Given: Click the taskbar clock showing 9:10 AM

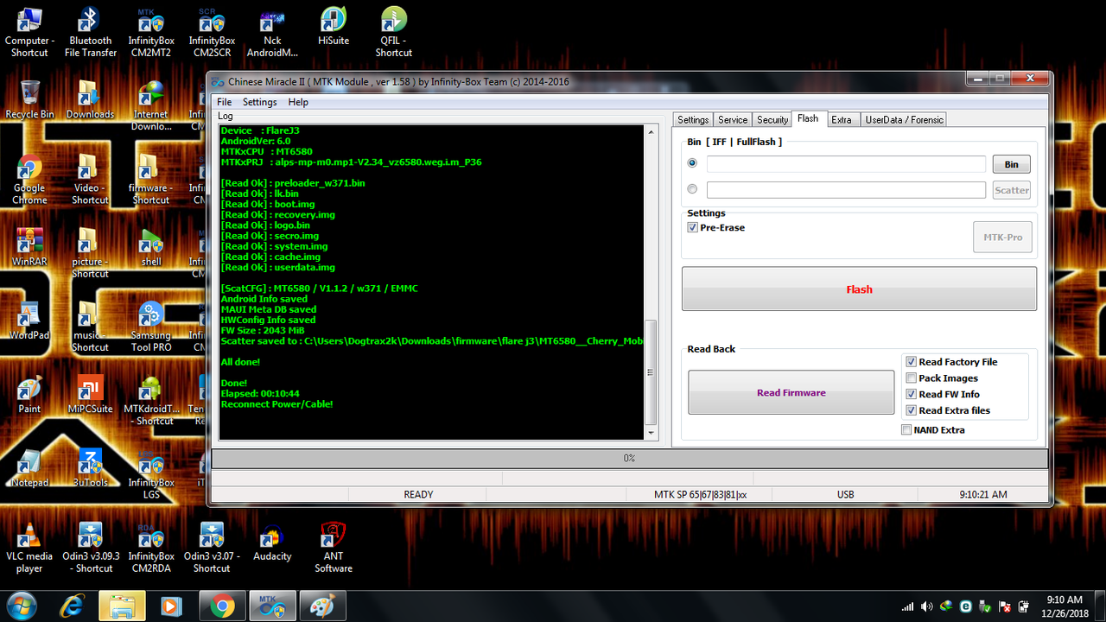Looking at the screenshot, I should pos(1064,606).
